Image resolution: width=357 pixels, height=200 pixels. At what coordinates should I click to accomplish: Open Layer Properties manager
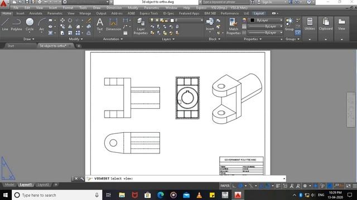tap(141, 26)
